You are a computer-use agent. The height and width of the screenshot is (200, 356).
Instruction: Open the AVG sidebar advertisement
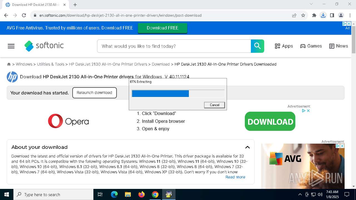pos(303,166)
